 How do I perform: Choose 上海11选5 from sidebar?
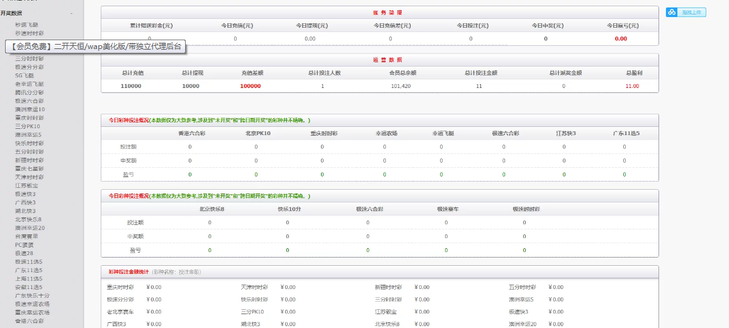click(29, 278)
